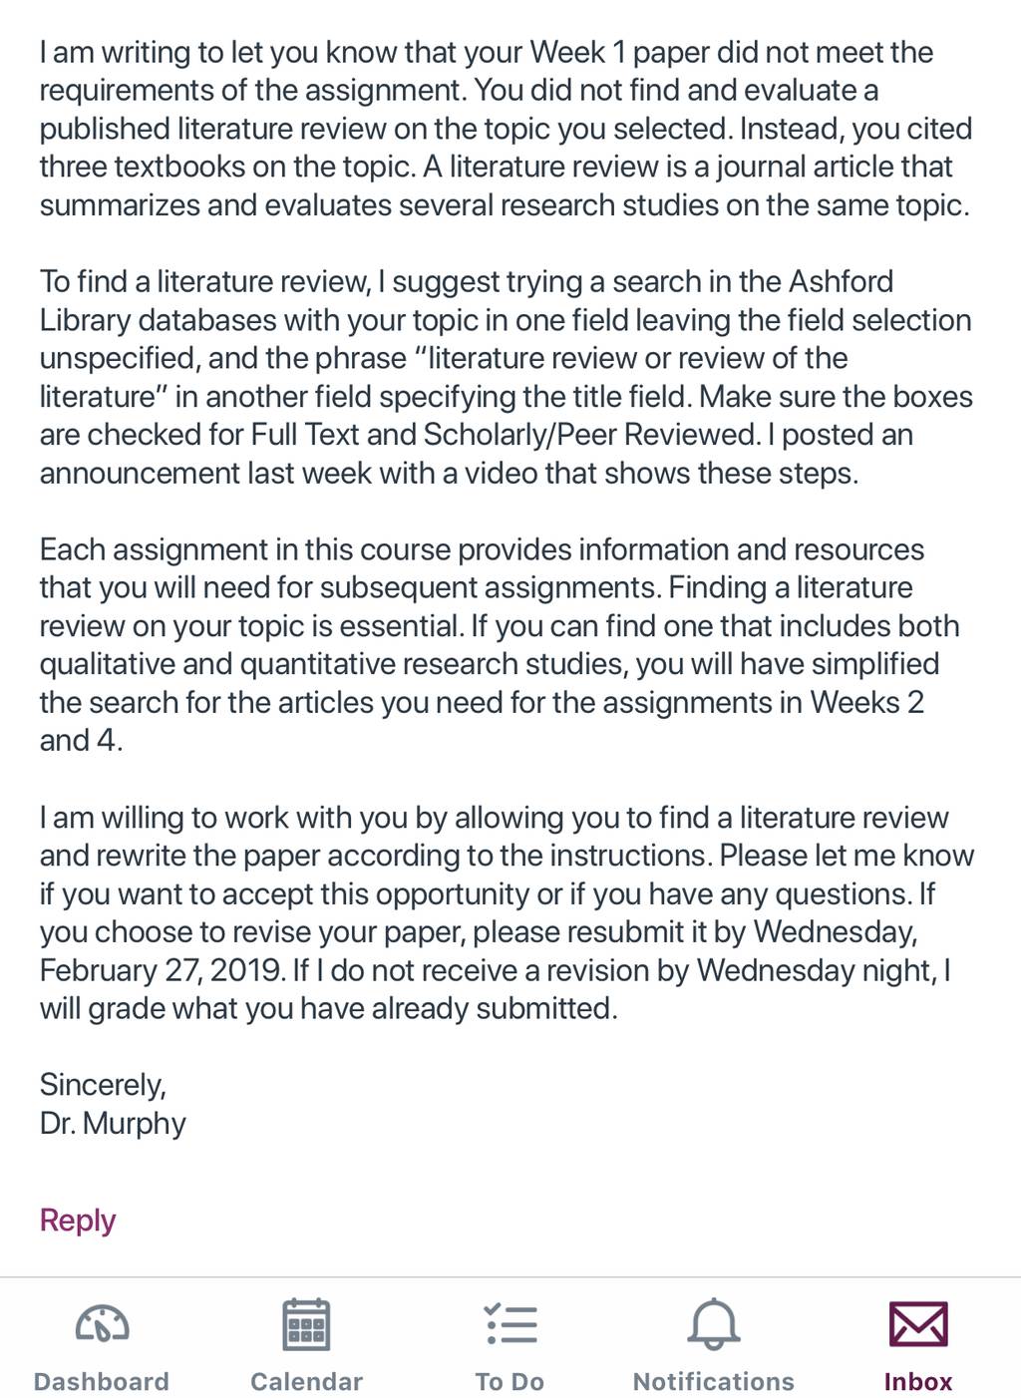This screenshot has width=1021, height=1398.
Task: Click the Reply link
Action: tap(78, 1220)
